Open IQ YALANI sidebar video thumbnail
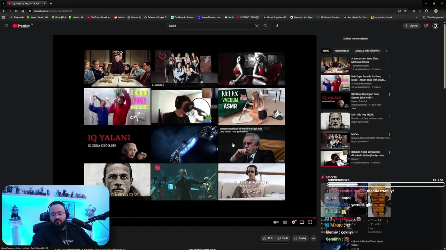The height and width of the screenshot is (250, 446). pyautogui.click(x=335, y=101)
